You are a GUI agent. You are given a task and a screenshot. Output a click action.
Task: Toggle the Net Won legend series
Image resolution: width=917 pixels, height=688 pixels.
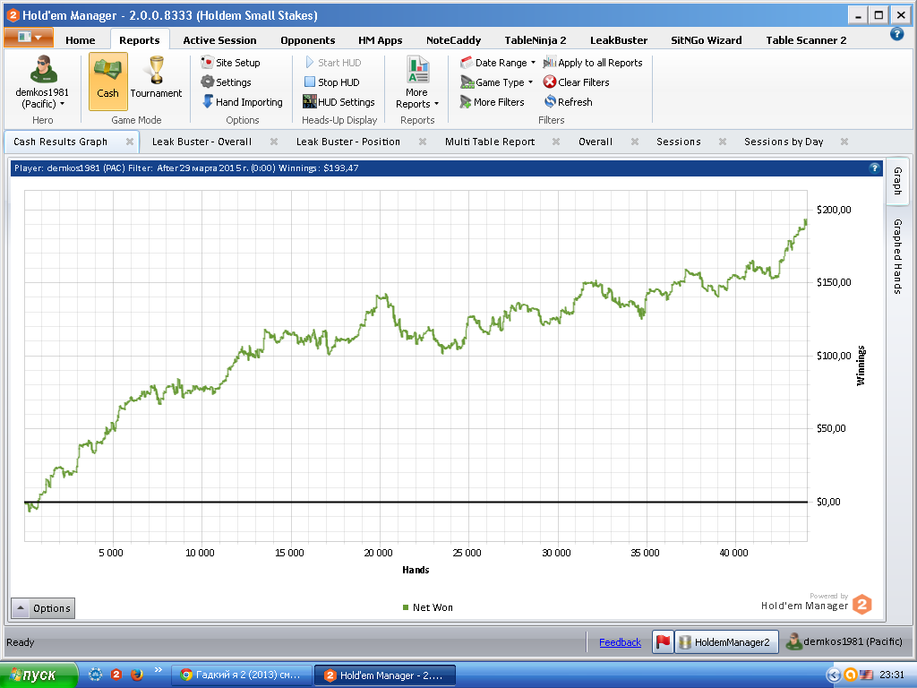[x=427, y=607]
